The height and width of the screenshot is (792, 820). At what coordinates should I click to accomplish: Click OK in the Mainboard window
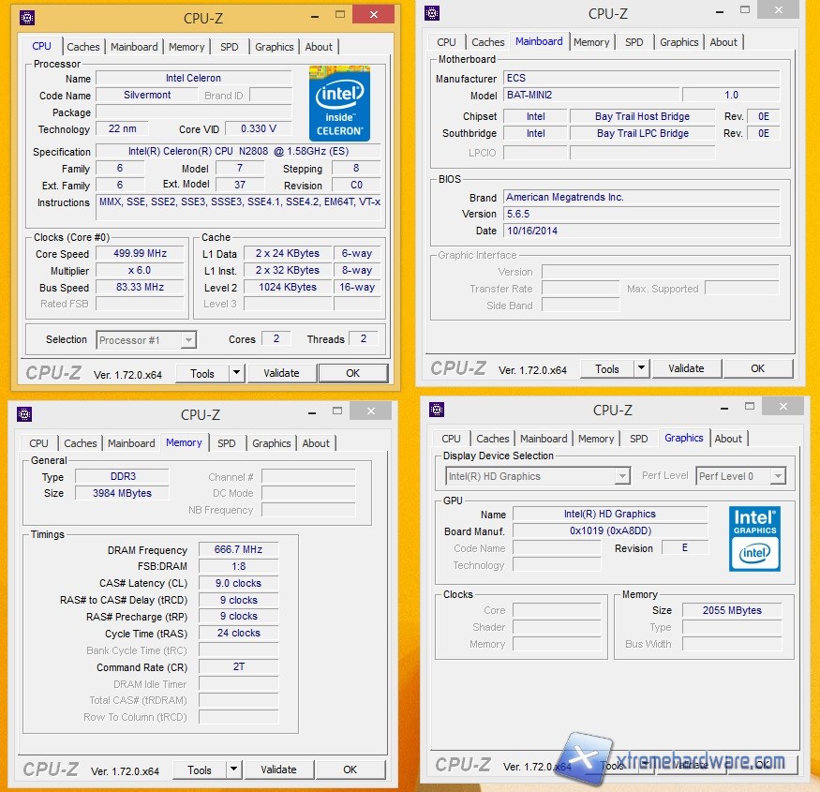click(x=757, y=368)
